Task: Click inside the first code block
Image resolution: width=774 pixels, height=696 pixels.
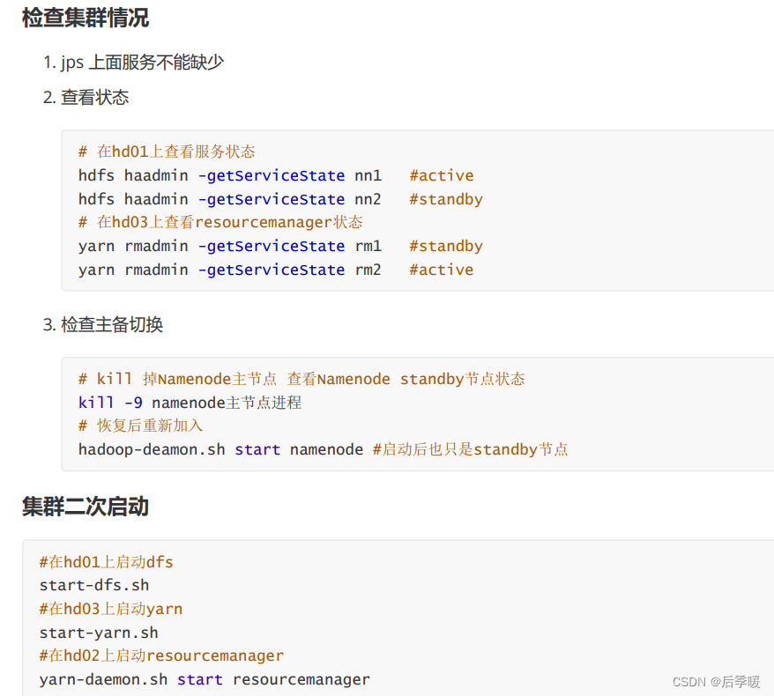Action: pos(353,211)
